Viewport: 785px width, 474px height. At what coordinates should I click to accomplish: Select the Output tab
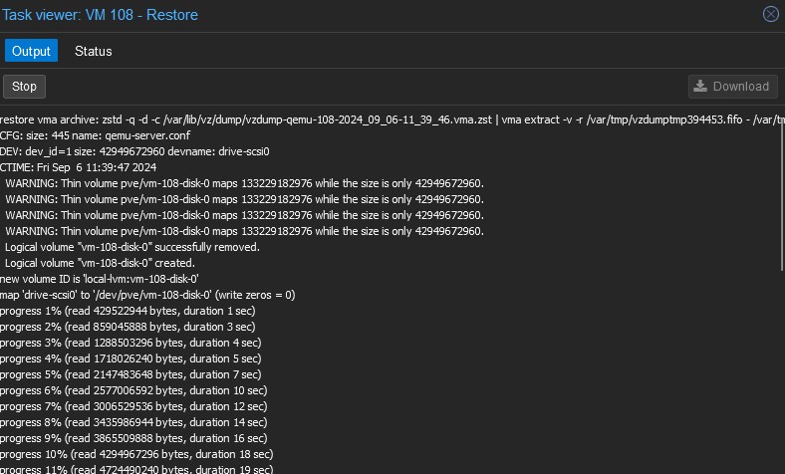click(x=31, y=51)
